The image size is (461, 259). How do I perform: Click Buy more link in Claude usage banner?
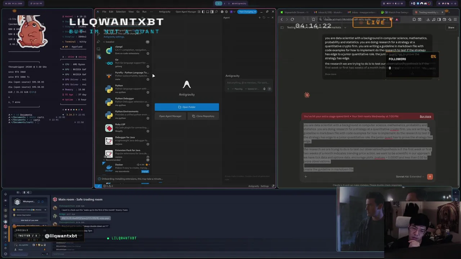pos(425,117)
